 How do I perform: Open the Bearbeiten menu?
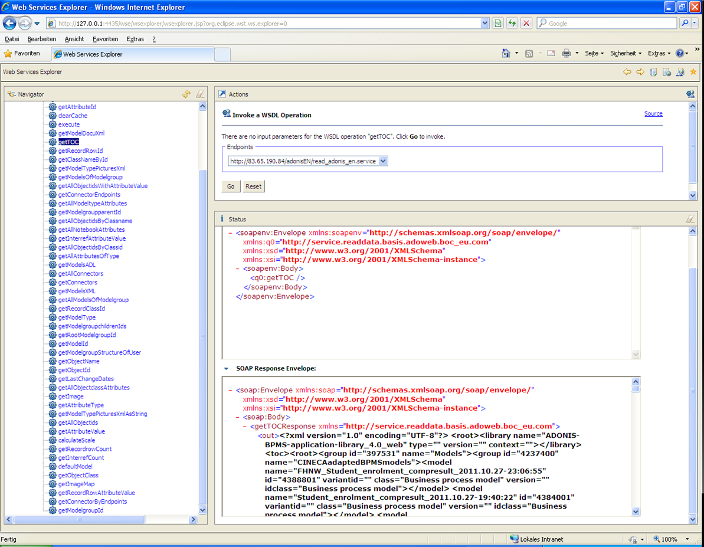tap(42, 39)
